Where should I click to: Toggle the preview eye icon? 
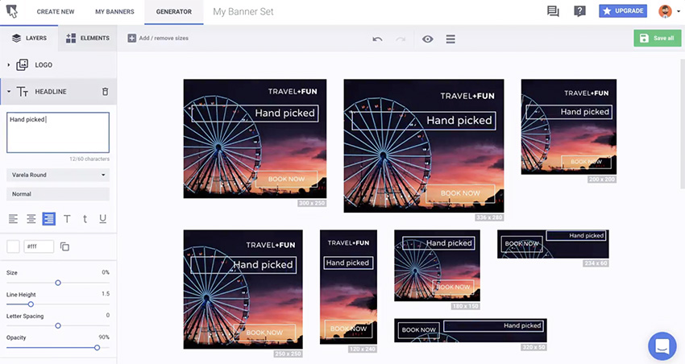[x=428, y=39]
